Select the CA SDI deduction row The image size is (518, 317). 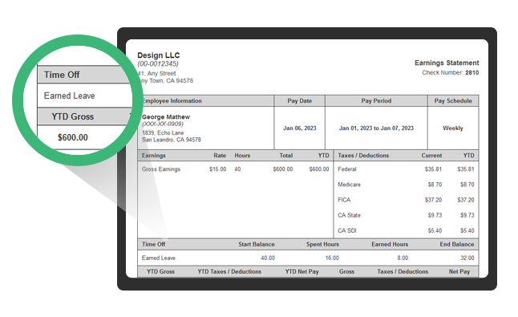[x=406, y=230]
